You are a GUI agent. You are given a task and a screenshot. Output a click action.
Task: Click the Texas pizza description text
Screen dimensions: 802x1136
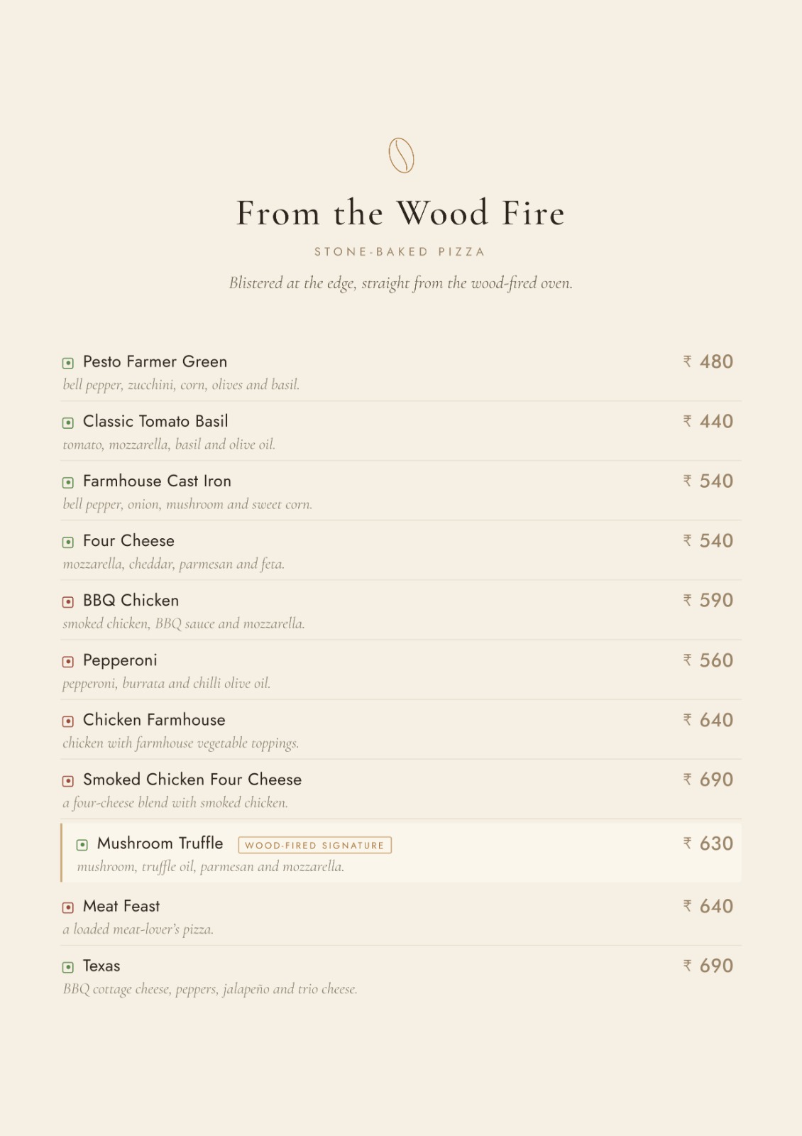coord(210,989)
